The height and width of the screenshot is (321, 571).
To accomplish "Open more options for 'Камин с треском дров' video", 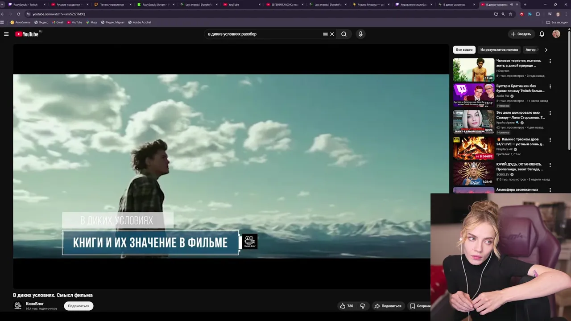I will pos(550,140).
